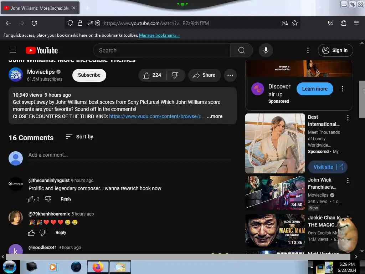Viewport: 365px width, 274px height.
Task: Open the Best International ad thumbnail
Action: 275,143
